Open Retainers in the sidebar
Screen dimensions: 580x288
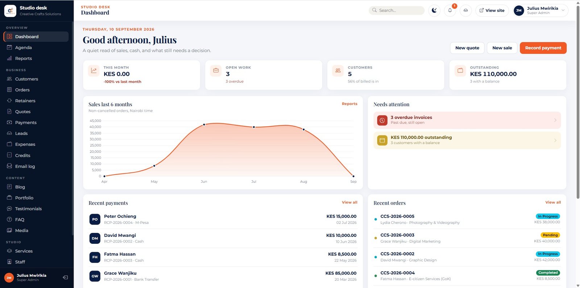tap(36, 101)
